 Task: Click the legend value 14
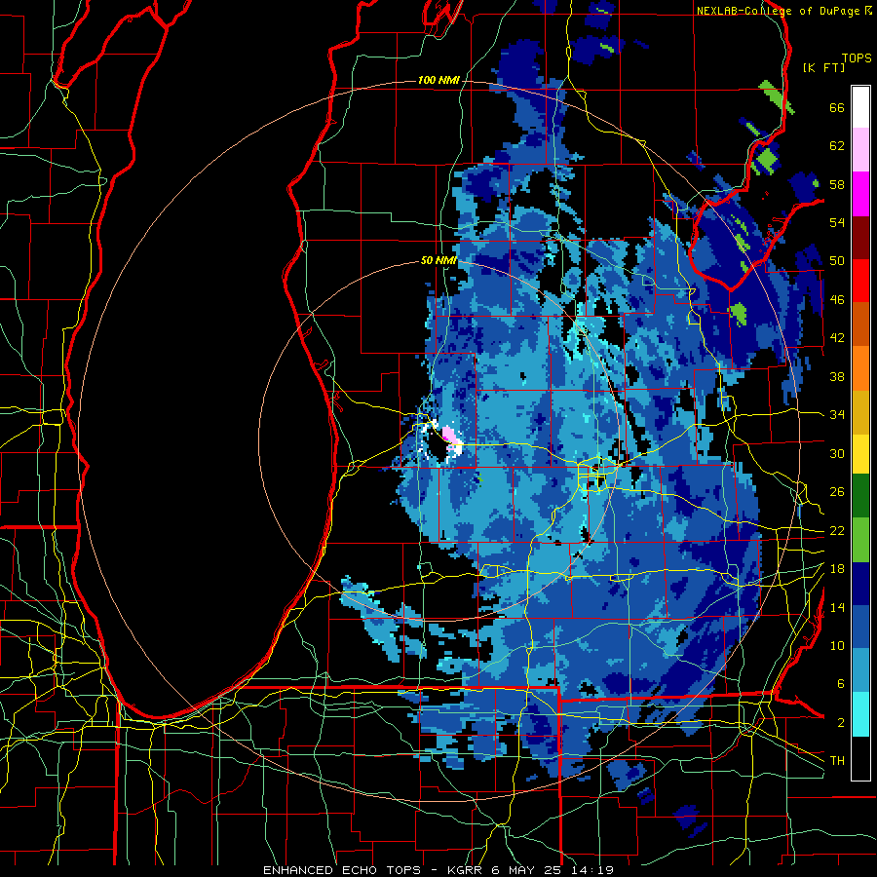837,607
